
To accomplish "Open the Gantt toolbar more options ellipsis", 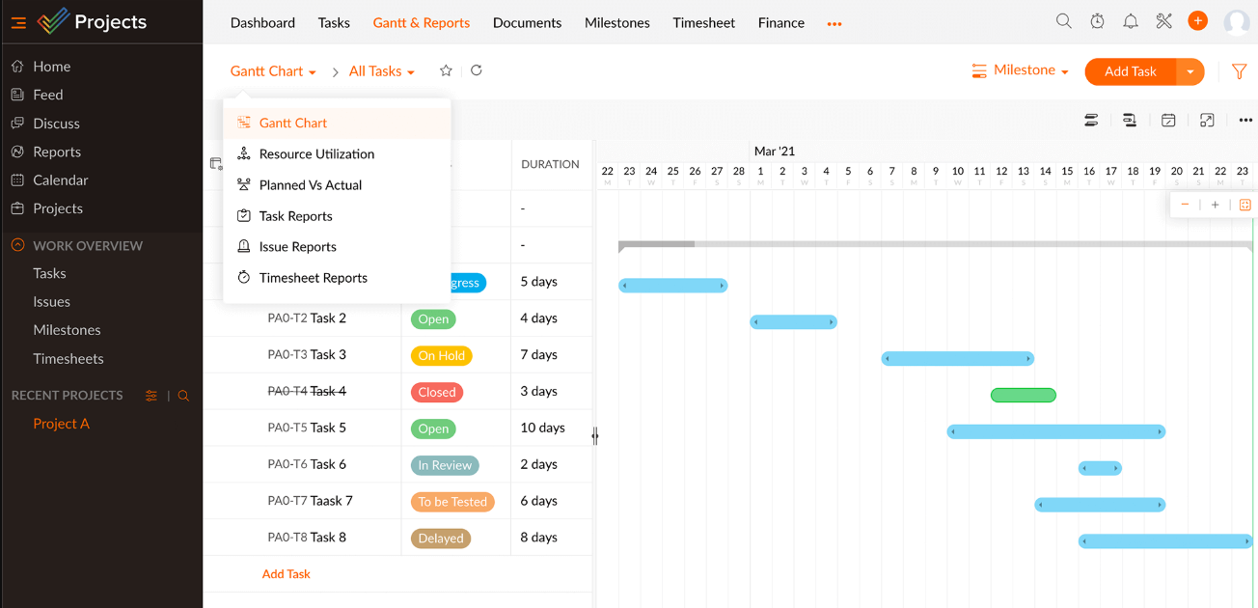I will click(1245, 121).
